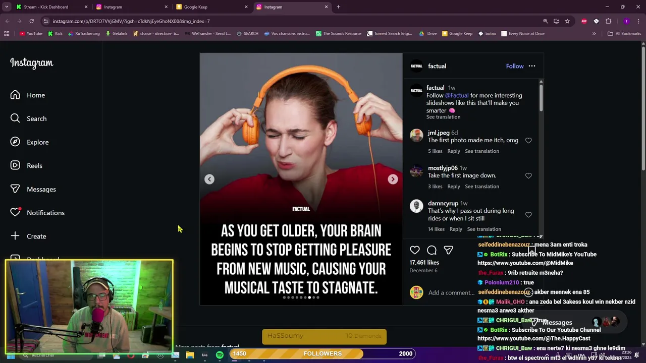View 14 likes on damncyrup comment

[x=436, y=229]
